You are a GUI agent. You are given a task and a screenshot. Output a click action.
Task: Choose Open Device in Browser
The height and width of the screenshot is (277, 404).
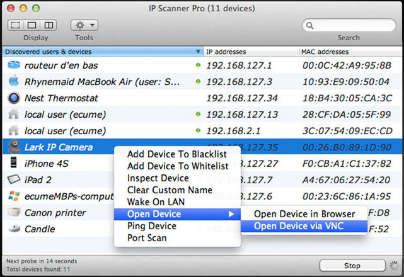click(304, 214)
